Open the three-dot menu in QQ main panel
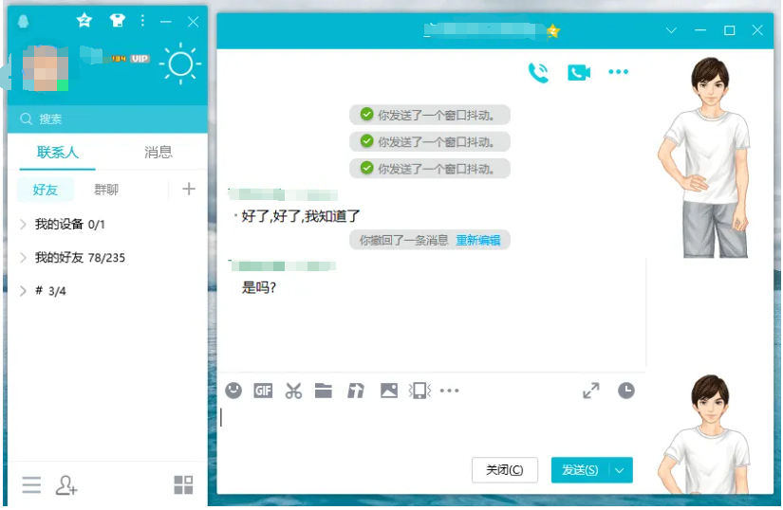 pos(142,21)
